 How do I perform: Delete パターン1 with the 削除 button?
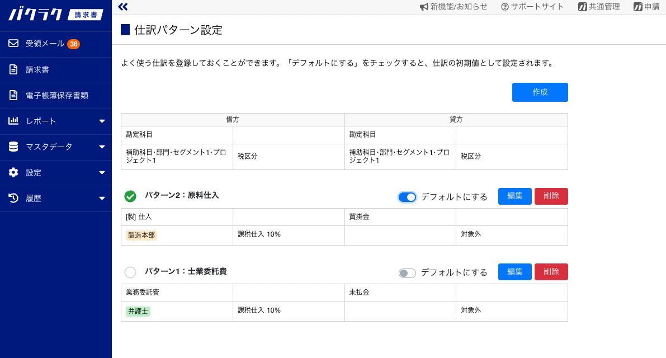tap(551, 272)
